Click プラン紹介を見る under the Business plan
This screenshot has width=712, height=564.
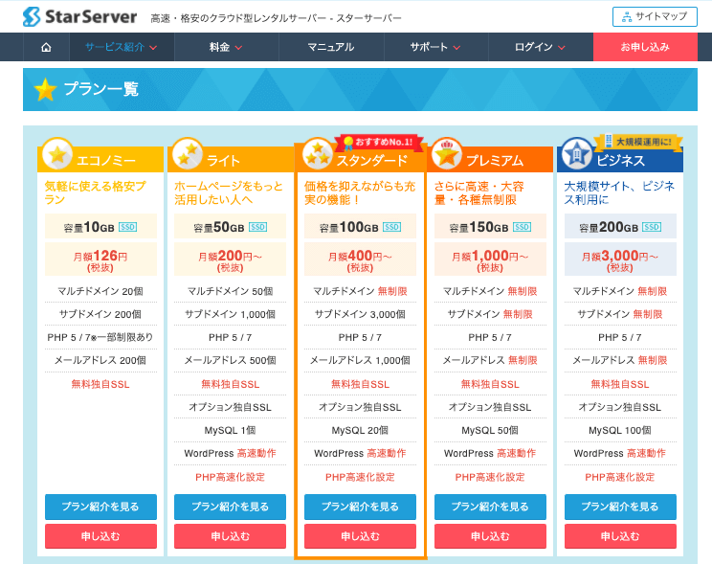[x=620, y=507]
